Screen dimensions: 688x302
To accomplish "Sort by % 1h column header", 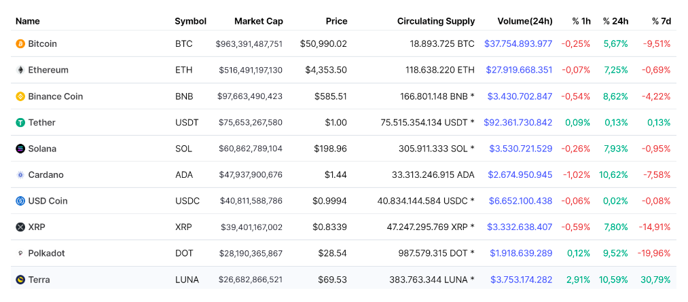I will [581, 21].
